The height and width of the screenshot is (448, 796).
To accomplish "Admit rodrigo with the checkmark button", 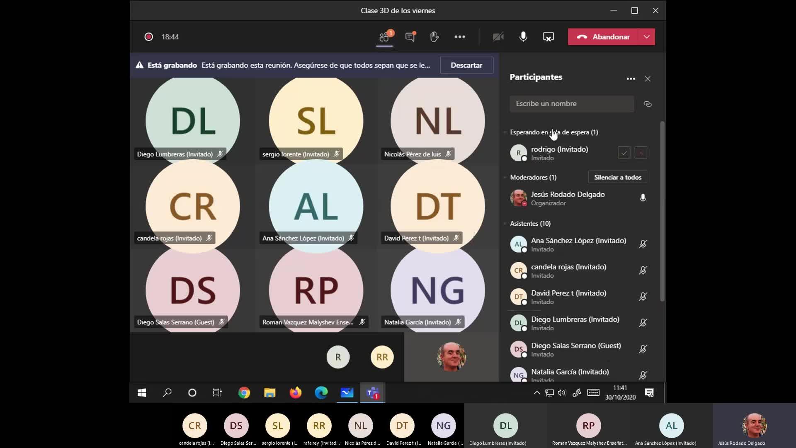I will pos(624,153).
